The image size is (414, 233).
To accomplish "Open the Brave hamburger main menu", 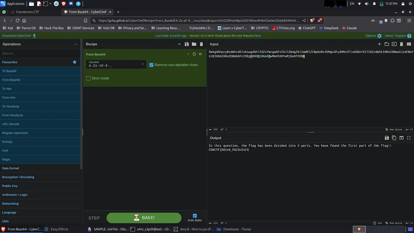I will tap(409, 20).
